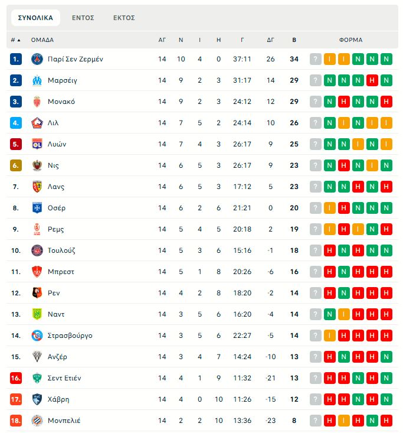
Task: Click the Lille club logo
Action: pos(37,123)
